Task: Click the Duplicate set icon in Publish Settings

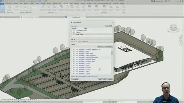Action: pyautogui.click(x=108, y=26)
